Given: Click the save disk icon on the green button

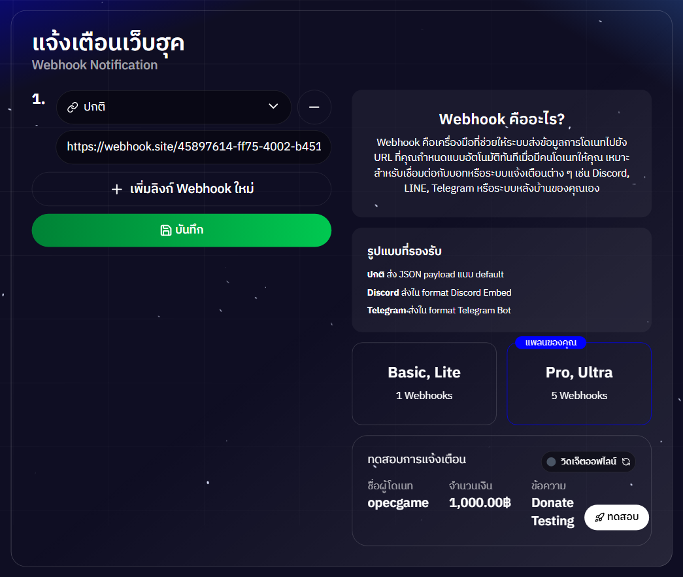Looking at the screenshot, I should 166,230.
